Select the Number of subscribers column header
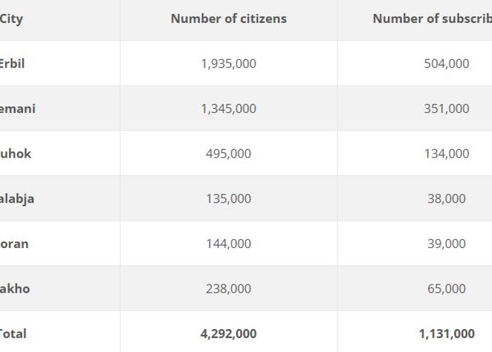This screenshot has height=352, width=492. pyautogui.click(x=432, y=19)
